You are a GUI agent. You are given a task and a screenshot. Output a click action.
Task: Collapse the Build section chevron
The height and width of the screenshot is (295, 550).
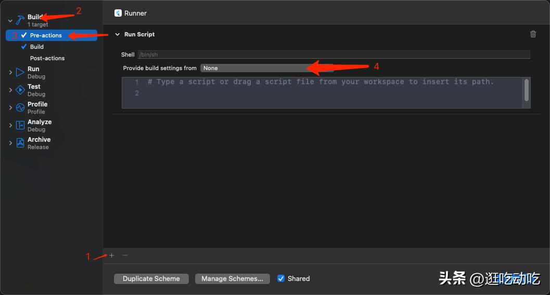pos(10,21)
